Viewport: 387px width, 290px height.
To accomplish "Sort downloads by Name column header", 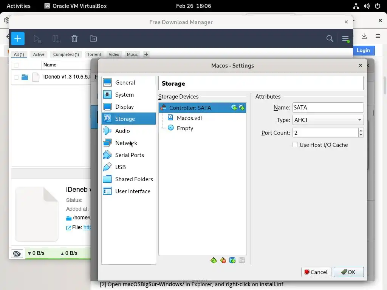I will click(50, 65).
